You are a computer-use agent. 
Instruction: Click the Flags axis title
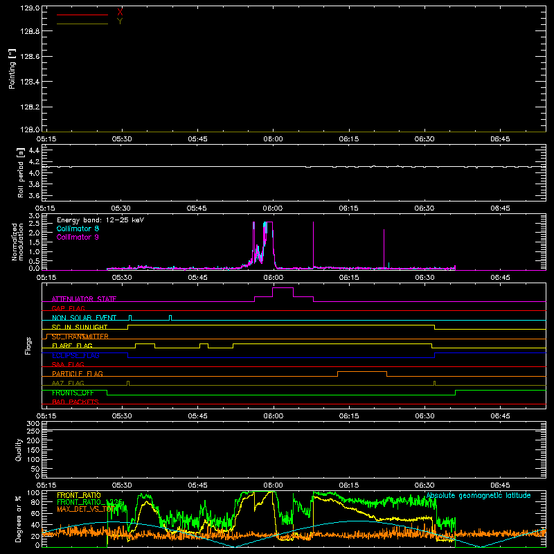(28, 346)
